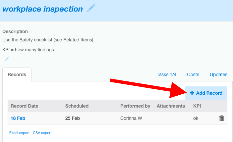The height and width of the screenshot is (142, 233).
Task: Click the Attachments column header
Action: pyautogui.click(x=171, y=106)
